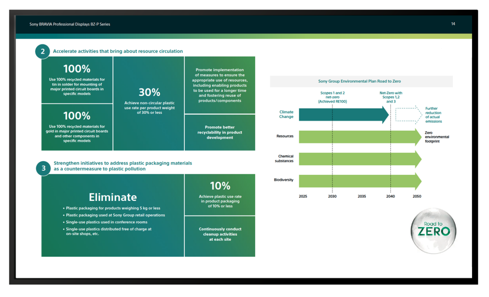Click the 2030 year marker on timeline
Viewport: 489px width, 297px height.
332,196
